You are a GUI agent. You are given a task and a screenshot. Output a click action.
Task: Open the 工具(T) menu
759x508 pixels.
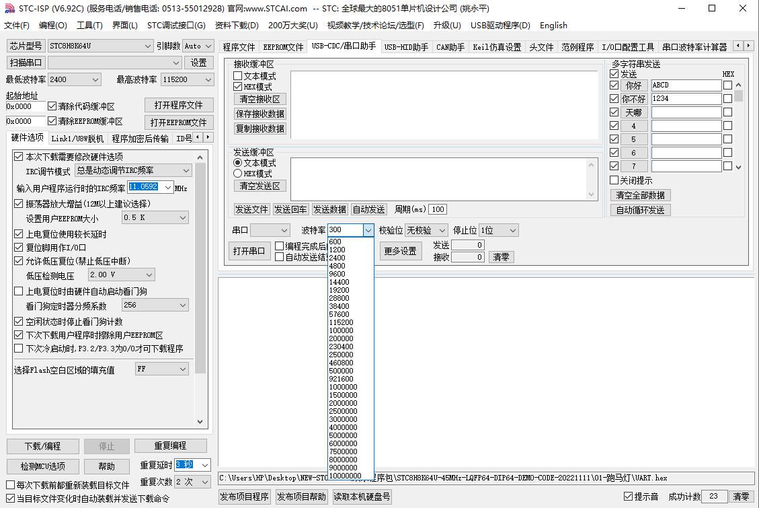[89, 25]
